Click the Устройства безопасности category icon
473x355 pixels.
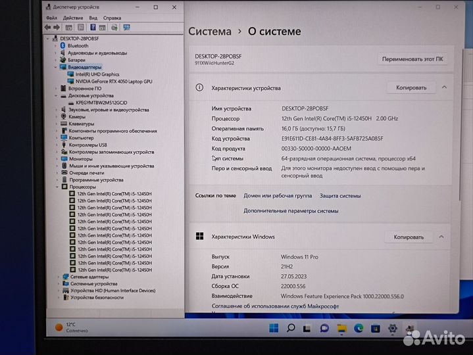pos(66,297)
